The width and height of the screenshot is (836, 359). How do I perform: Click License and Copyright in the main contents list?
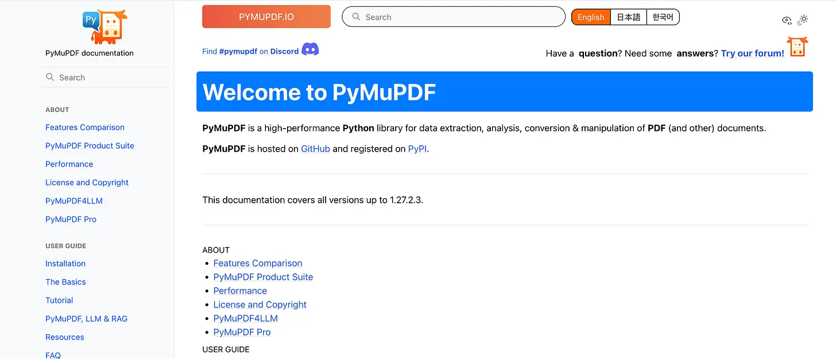tap(260, 304)
